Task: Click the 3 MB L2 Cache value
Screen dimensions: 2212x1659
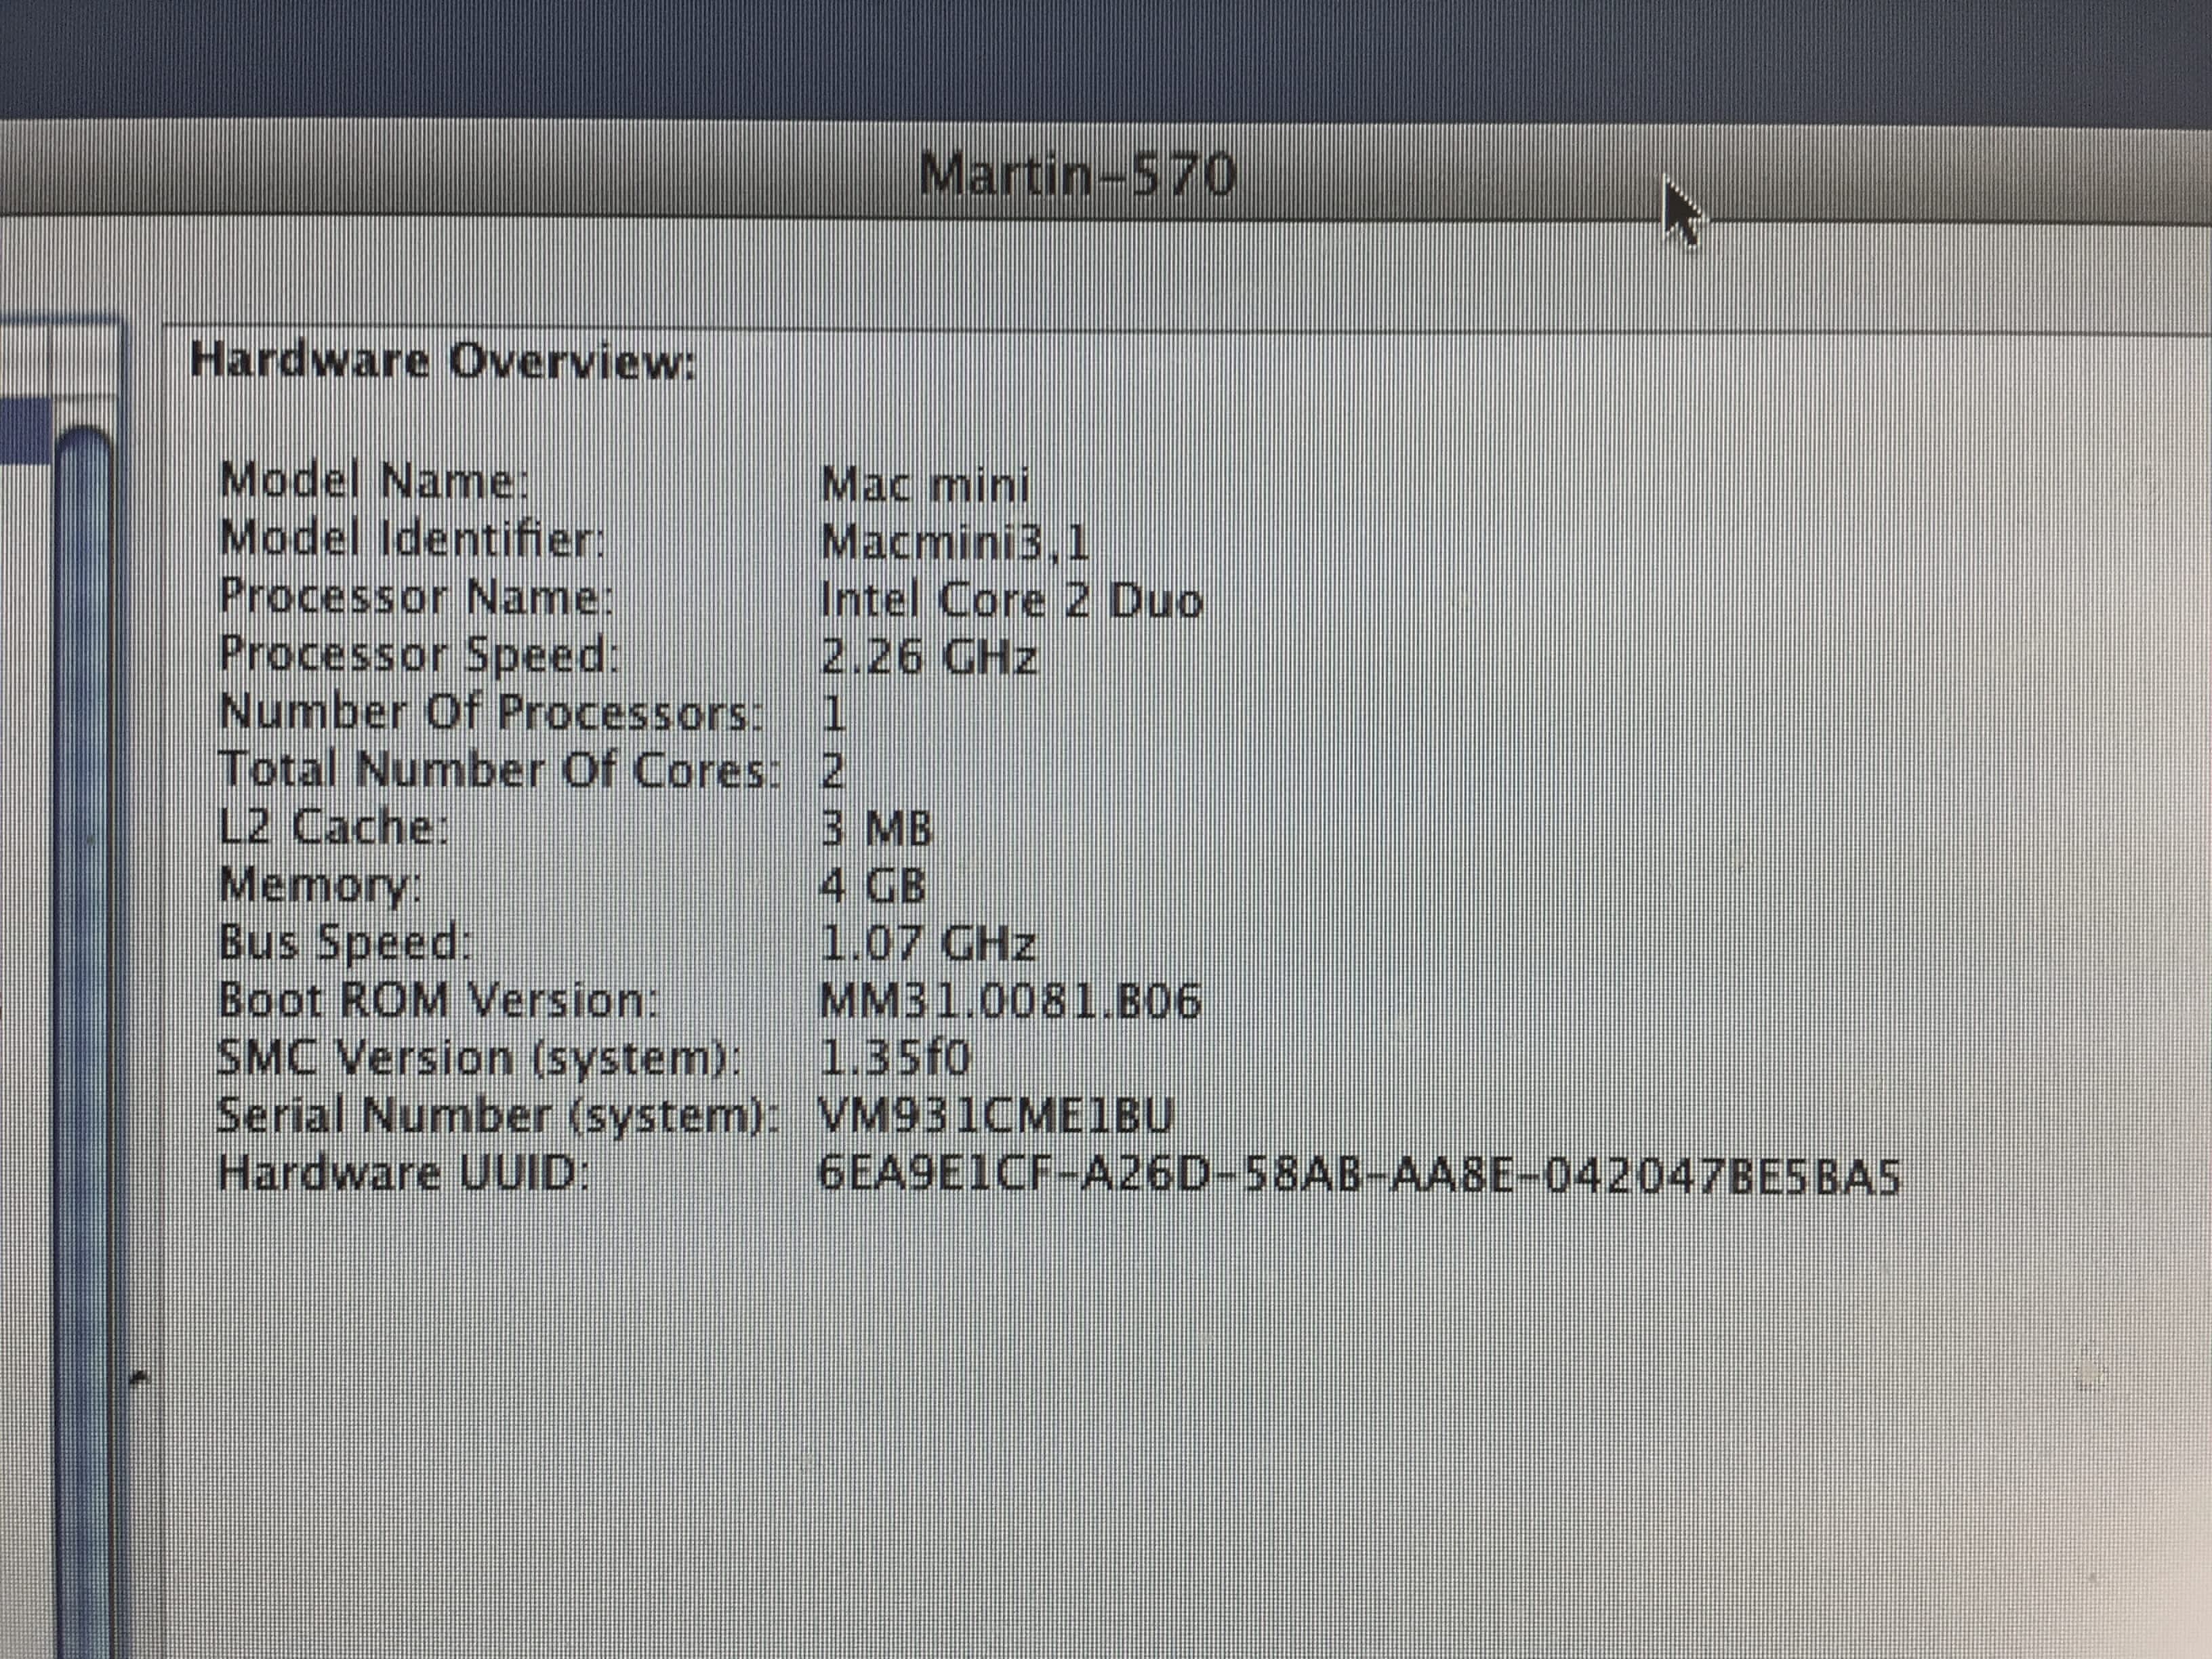Action: pos(876,829)
